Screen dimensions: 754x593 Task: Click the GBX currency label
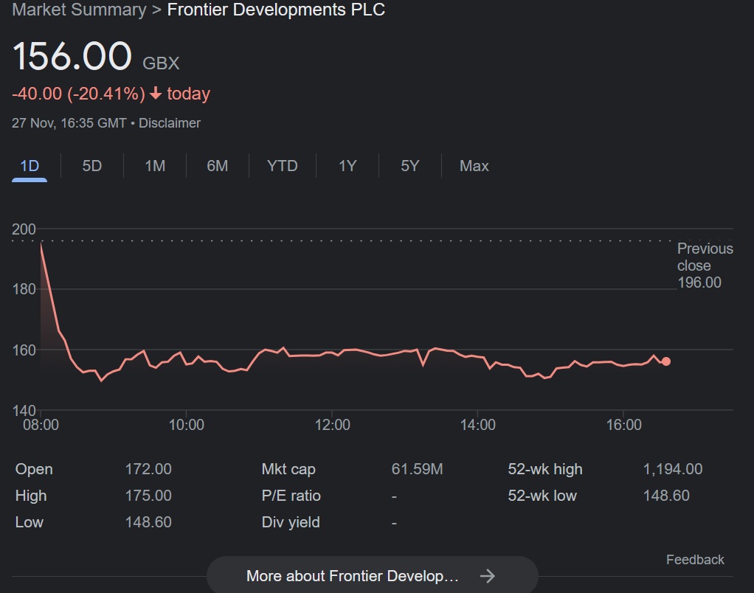point(161,63)
